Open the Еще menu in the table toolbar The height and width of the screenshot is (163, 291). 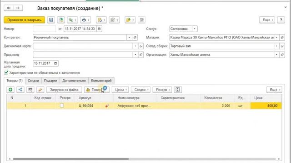(274, 90)
